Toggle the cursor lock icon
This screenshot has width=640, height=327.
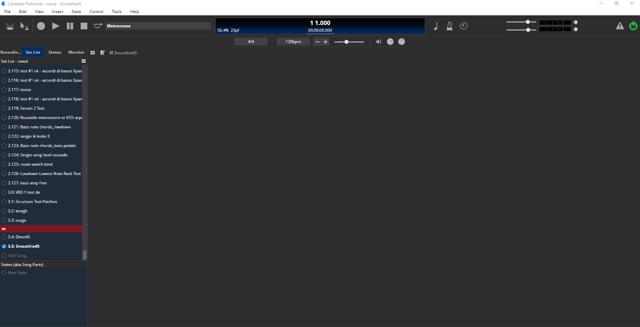[x=24, y=26]
